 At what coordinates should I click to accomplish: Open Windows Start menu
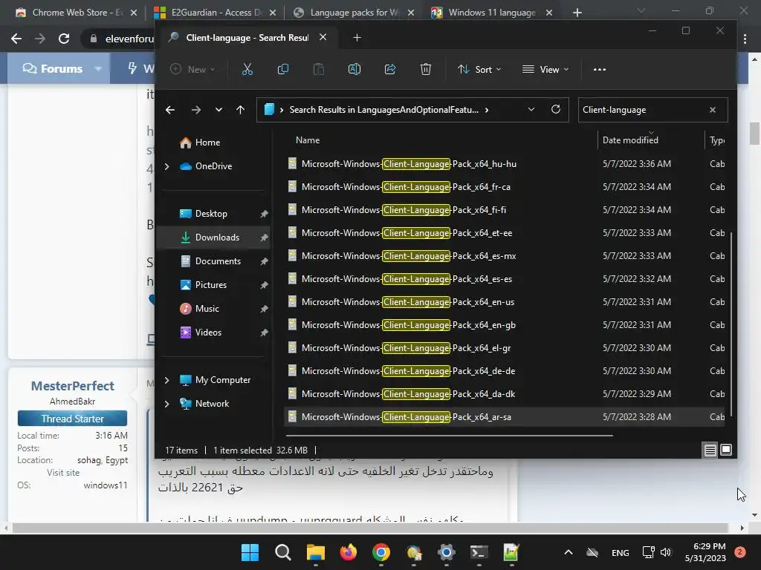coord(250,552)
